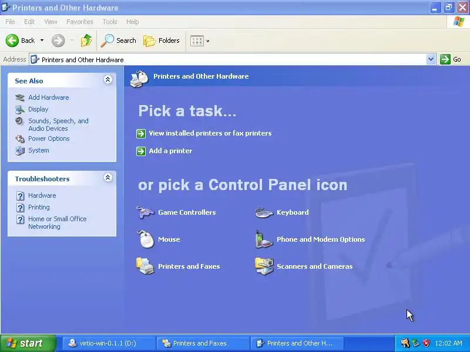Open the Printers and Faxes link
This screenshot has height=352, width=470.
[189, 266]
